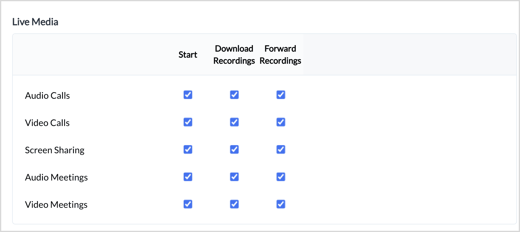This screenshot has height=232, width=520.
Task: Toggle Download Recordings for Screen Sharing
Action: point(234,149)
